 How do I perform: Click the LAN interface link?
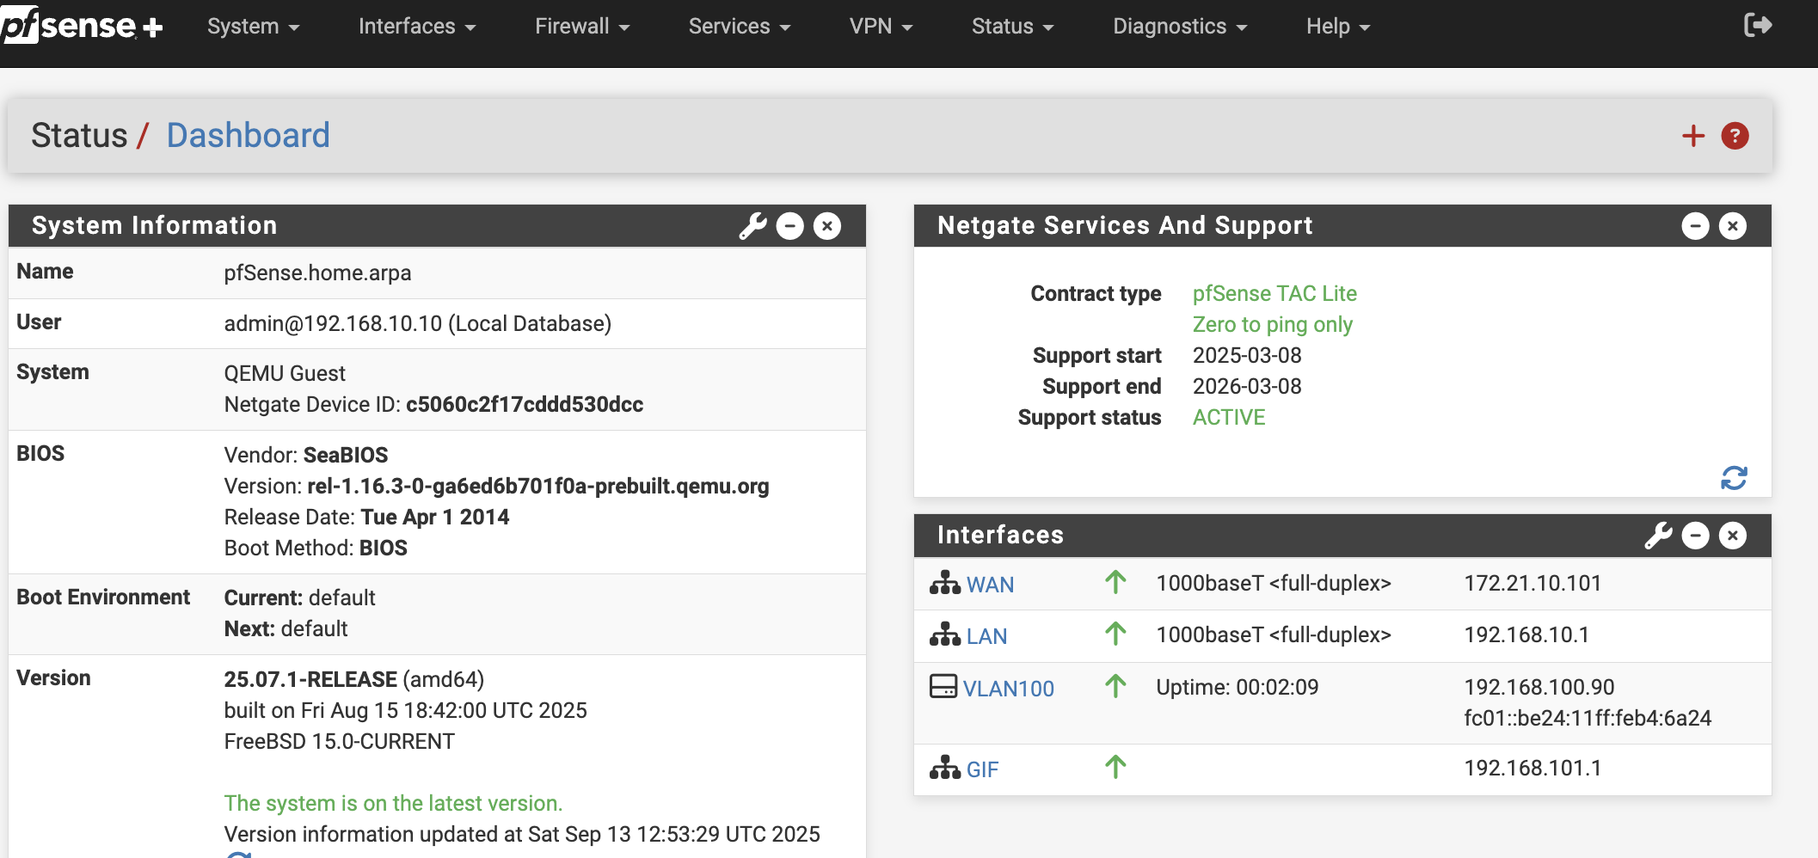click(x=986, y=636)
